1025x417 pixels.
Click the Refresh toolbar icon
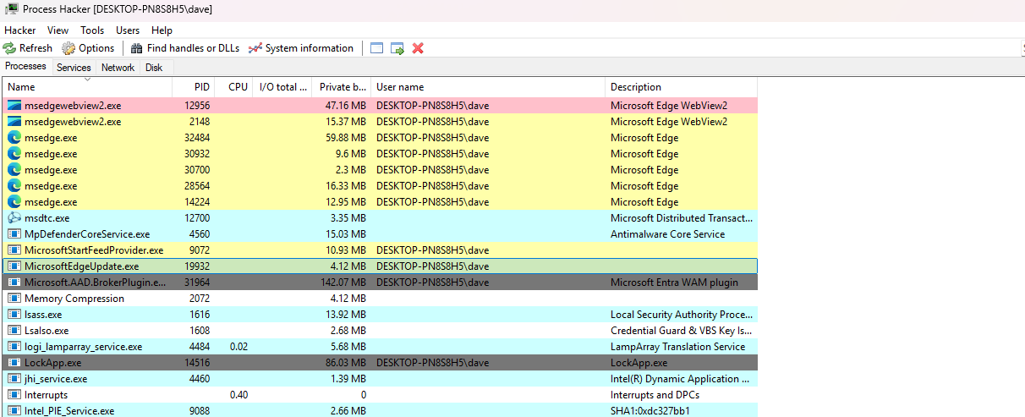tap(9, 48)
